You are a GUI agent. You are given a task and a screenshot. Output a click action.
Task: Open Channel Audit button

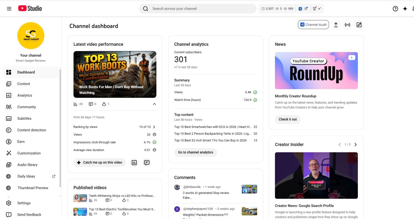click(x=313, y=25)
